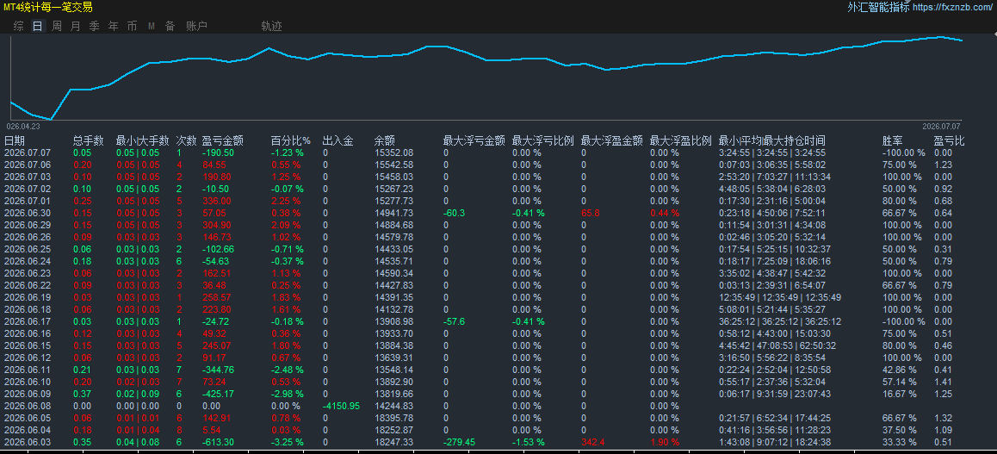
Task: Switch to the 币 currency tab
Action: click(x=132, y=26)
